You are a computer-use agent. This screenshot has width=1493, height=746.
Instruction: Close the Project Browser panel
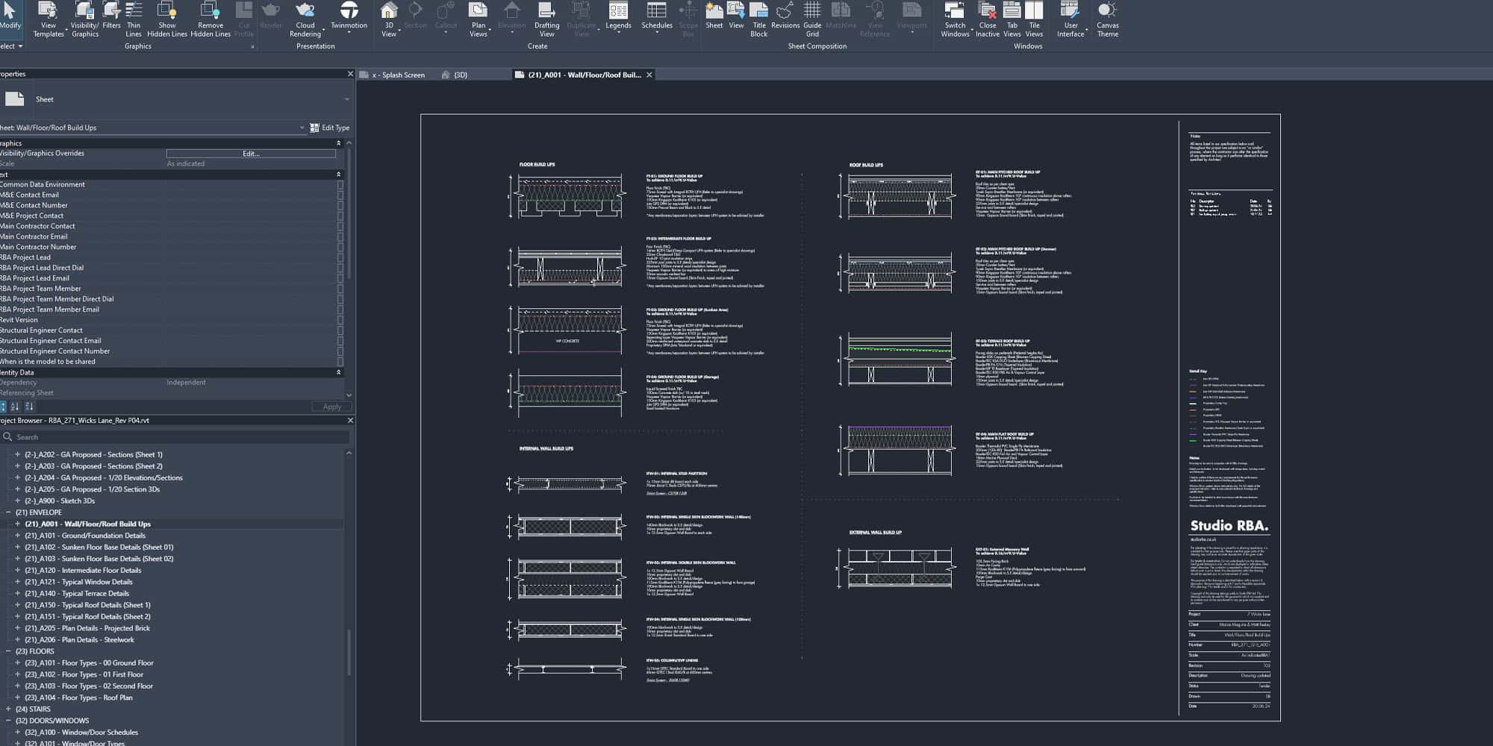tap(350, 420)
